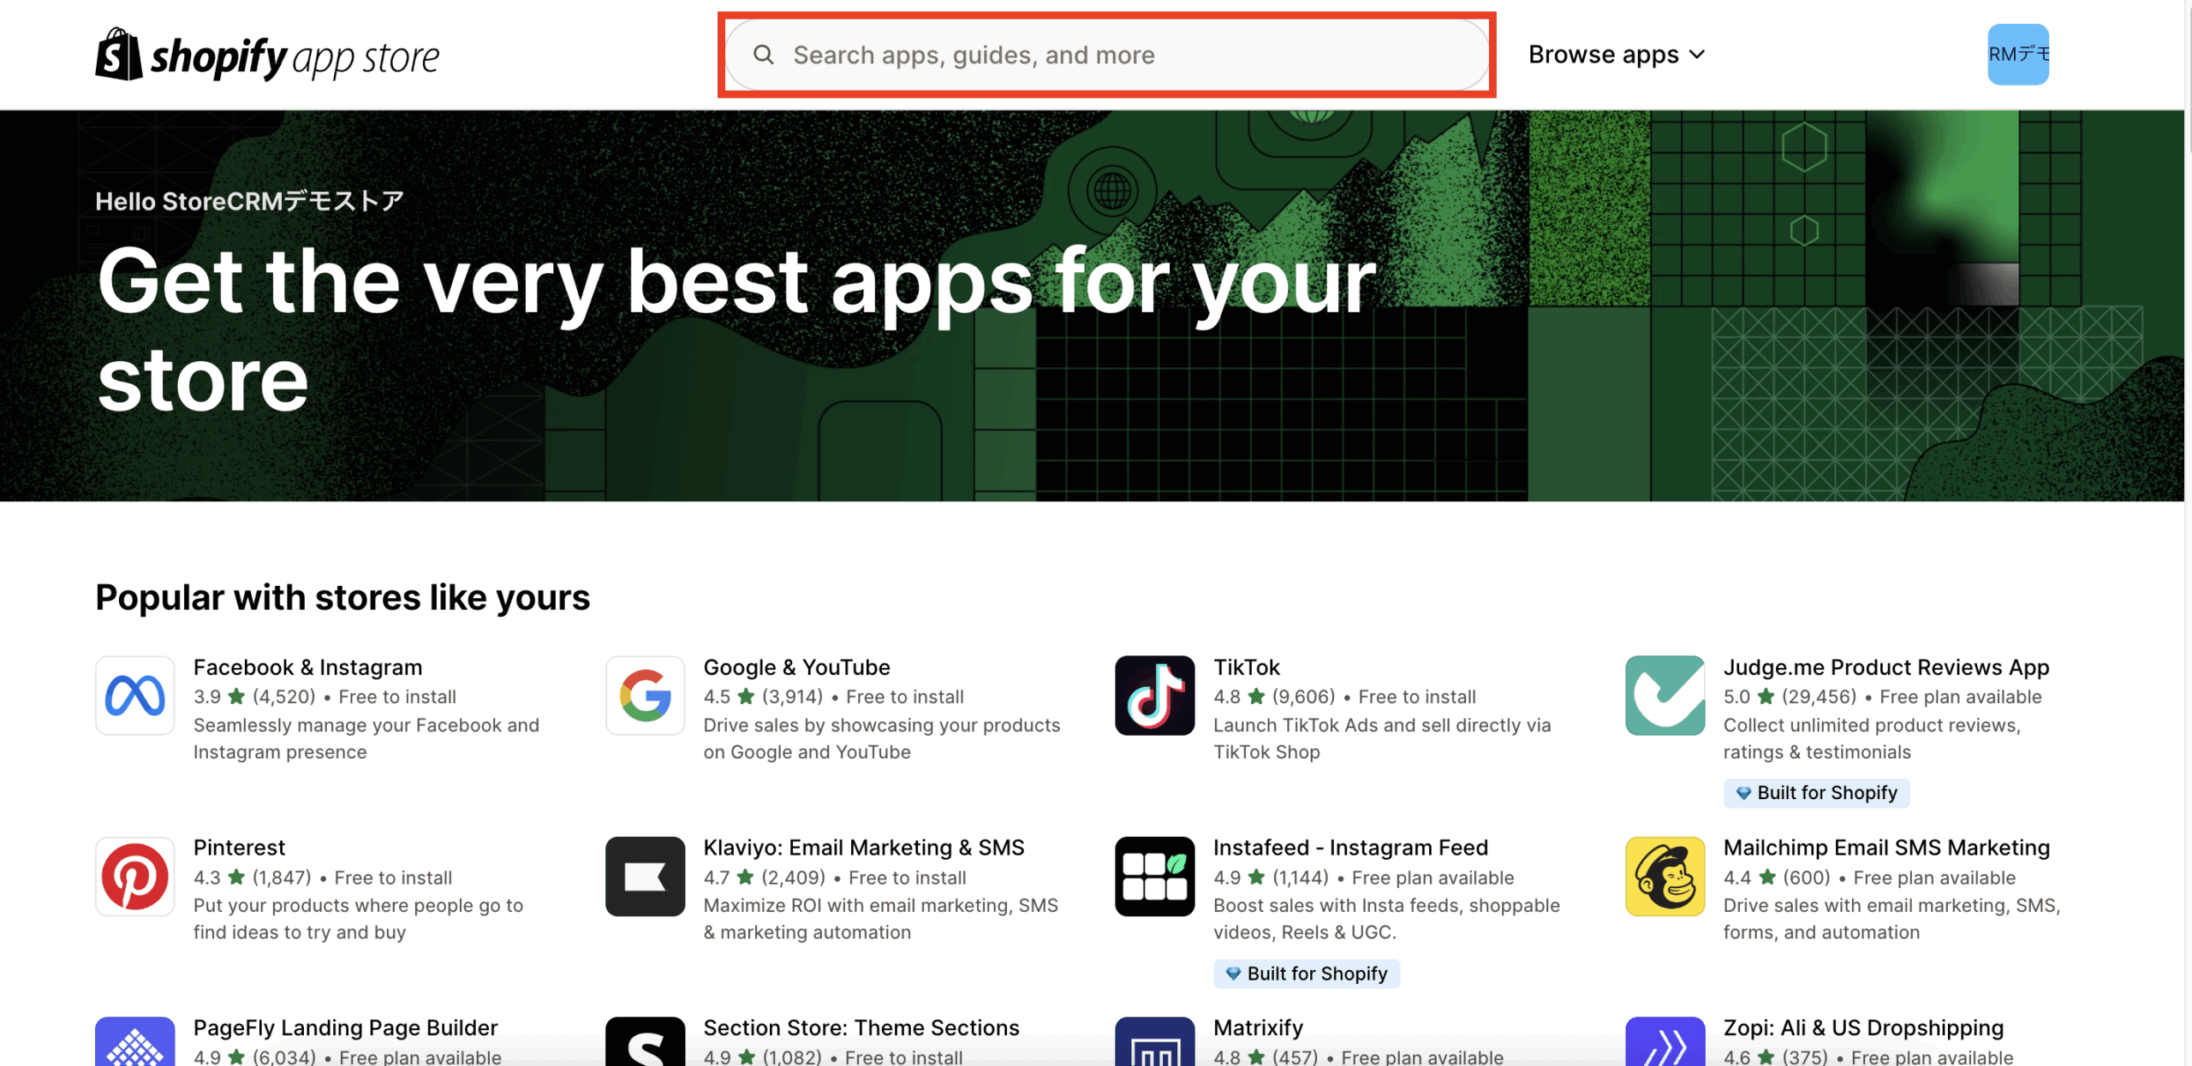The image size is (2192, 1066).
Task: Open the PageFly app icon
Action: coord(134,1041)
